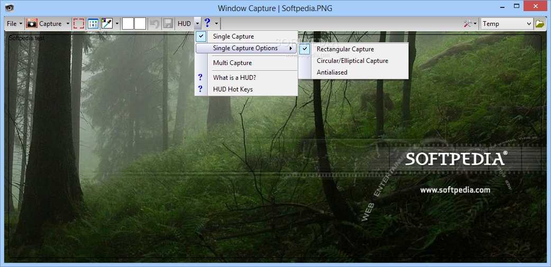Choose Multi Capture from HUD menu

click(x=246, y=63)
